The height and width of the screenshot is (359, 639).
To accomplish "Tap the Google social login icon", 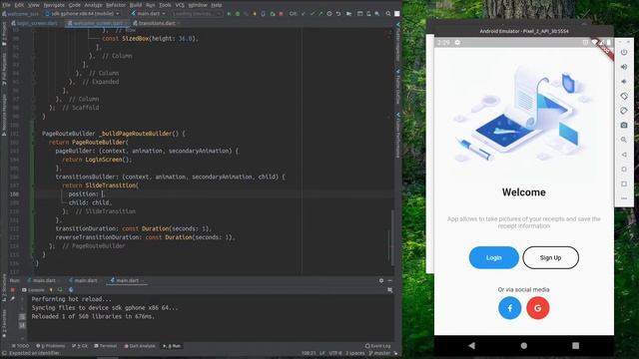I will click(538, 308).
